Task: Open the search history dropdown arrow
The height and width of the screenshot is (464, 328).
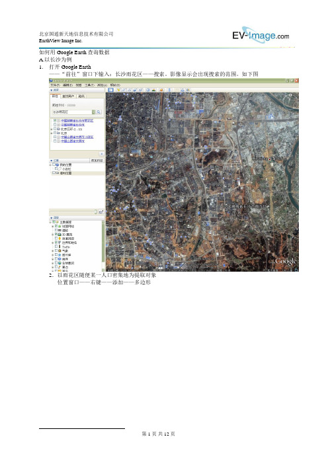Action: (93, 112)
